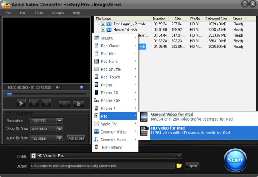Click the Advanced button
Viewport: 258px width, 177px height.
(76, 138)
